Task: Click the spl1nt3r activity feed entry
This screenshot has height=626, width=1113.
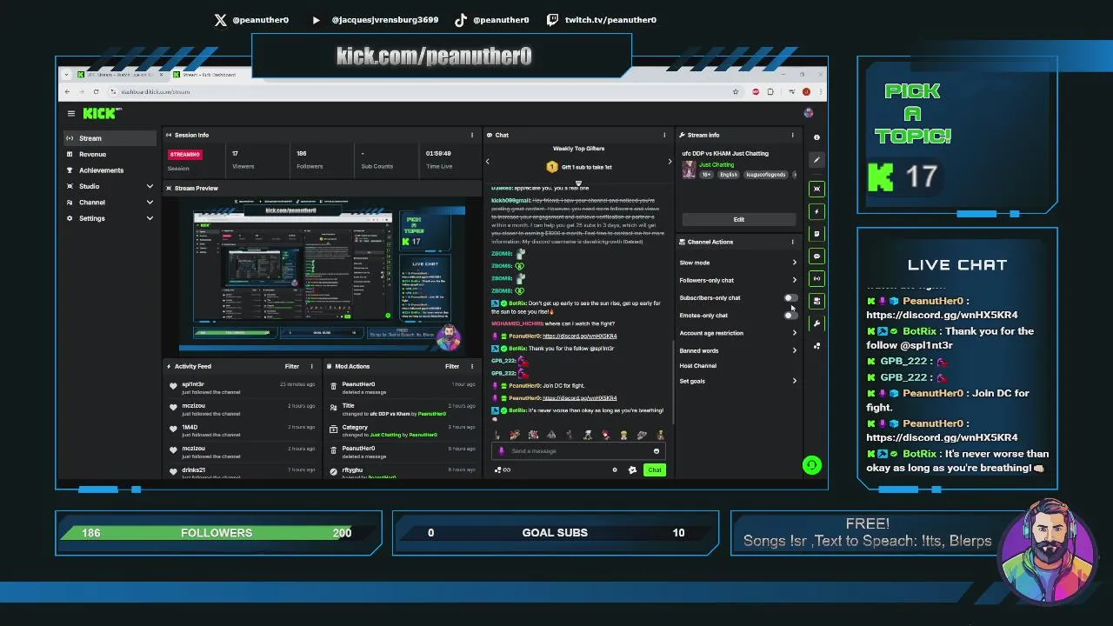Action: coord(243,388)
